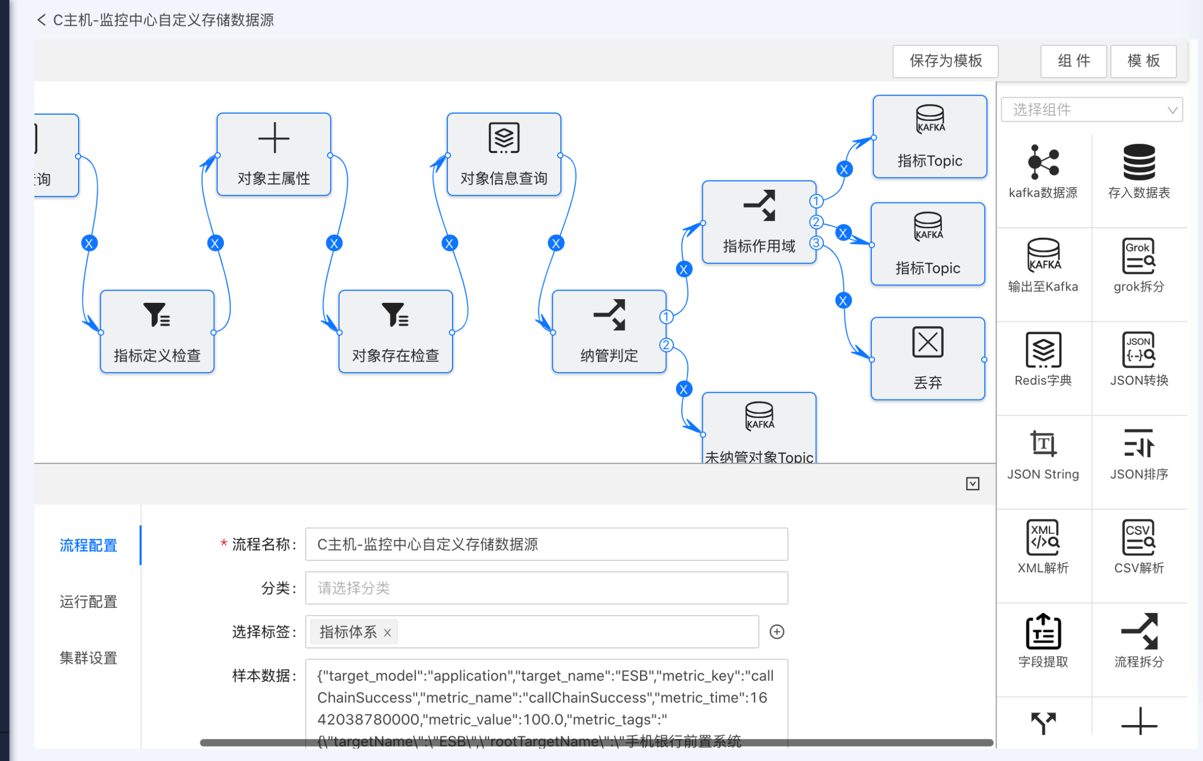1203x761 pixels.
Task: Click the horizontal scrollbar at bottom
Action: [x=596, y=743]
